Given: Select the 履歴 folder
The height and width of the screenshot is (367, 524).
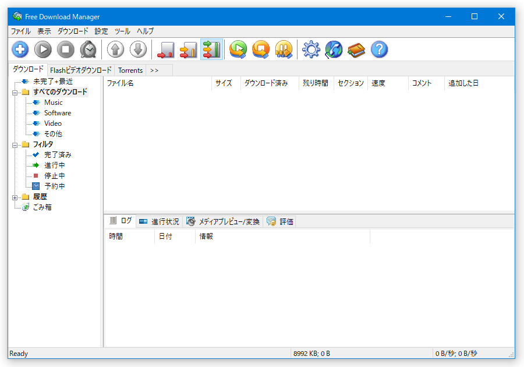Looking at the screenshot, I should (40, 196).
